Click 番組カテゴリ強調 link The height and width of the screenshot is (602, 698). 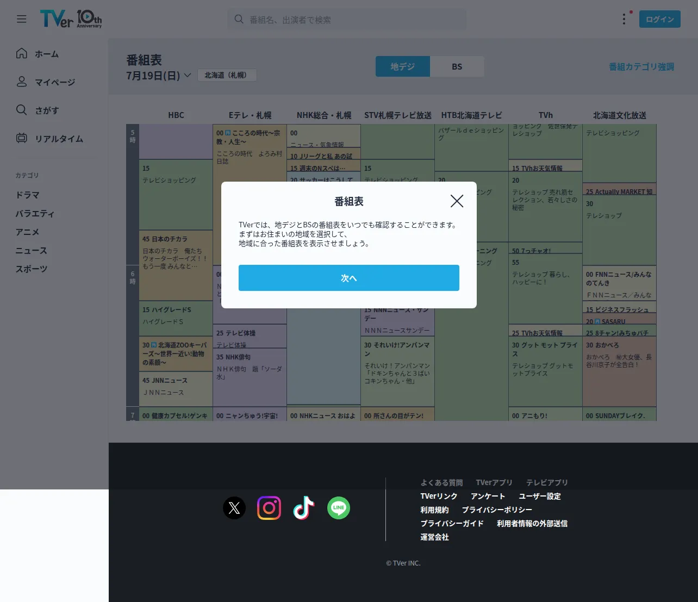[641, 66]
